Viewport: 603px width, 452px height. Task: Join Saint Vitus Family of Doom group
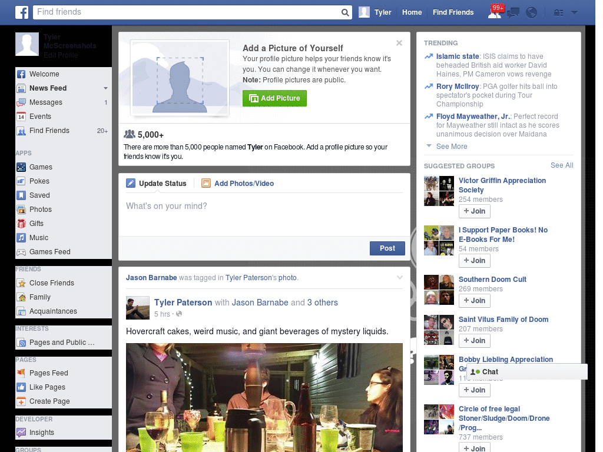click(x=475, y=341)
